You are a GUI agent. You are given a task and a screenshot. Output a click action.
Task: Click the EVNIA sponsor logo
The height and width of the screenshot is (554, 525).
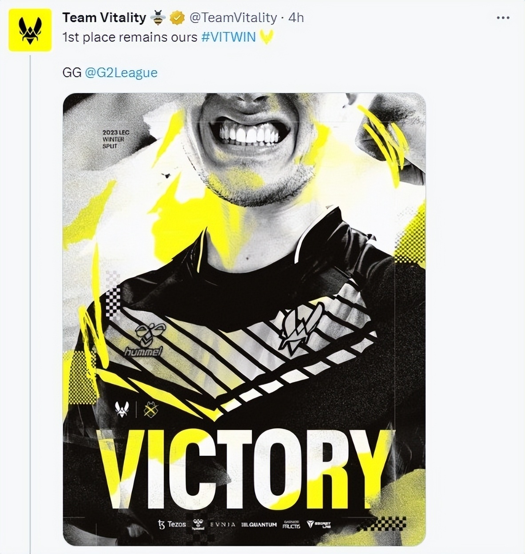[x=223, y=525]
